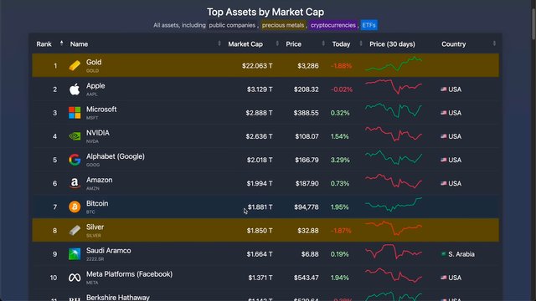Click the 'precious metals' tag
Image resolution: width=536 pixels, height=301 pixels.
[283, 25]
